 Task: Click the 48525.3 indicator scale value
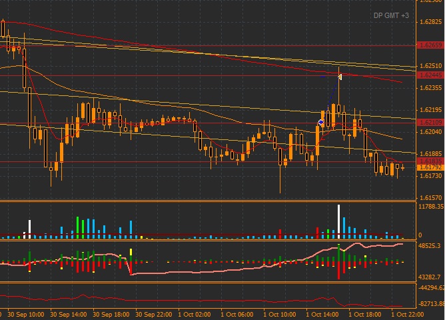point(431,246)
